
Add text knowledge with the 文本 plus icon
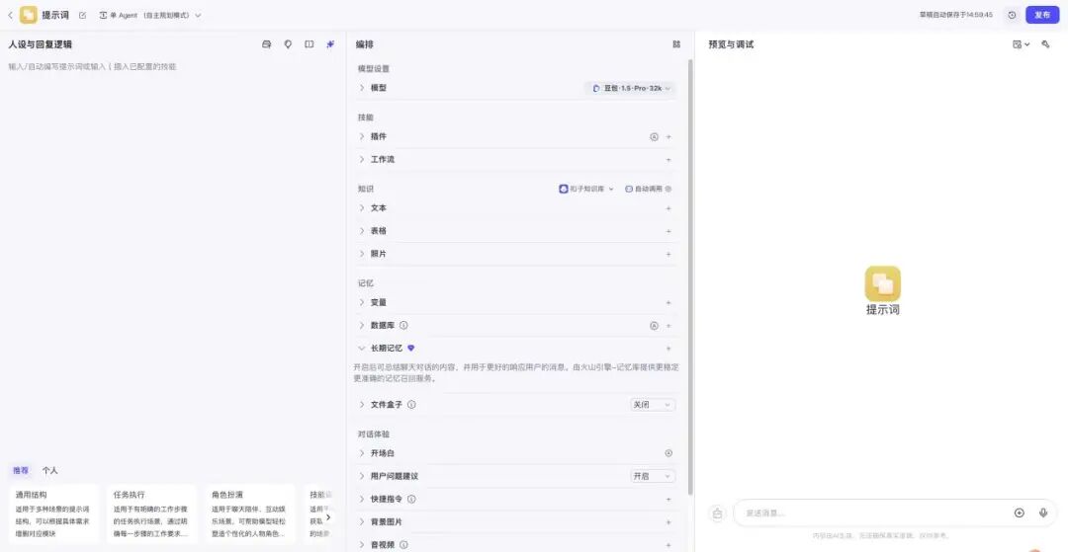coord(668,208)
